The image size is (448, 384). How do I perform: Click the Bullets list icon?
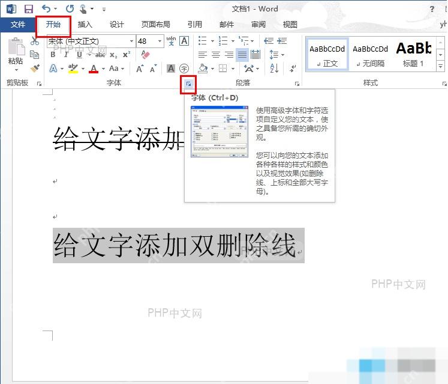click(202, 41)
